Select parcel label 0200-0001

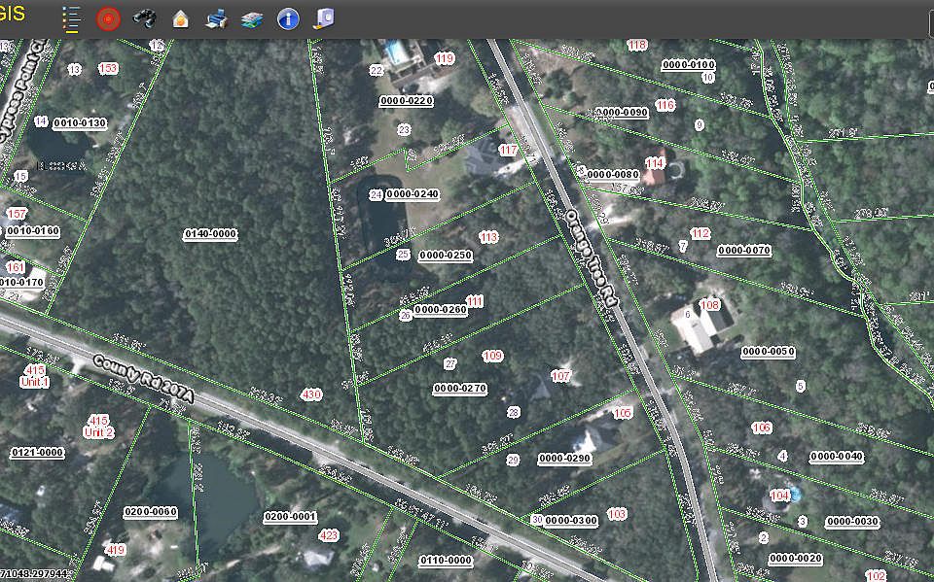pyautogui.click(x=290, y=517)
